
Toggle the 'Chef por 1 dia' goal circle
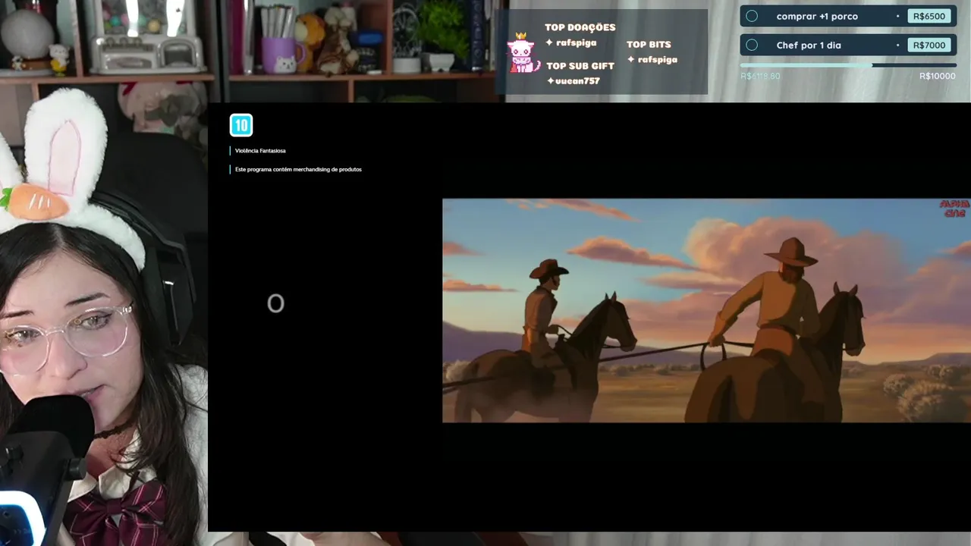coord(752,45)
